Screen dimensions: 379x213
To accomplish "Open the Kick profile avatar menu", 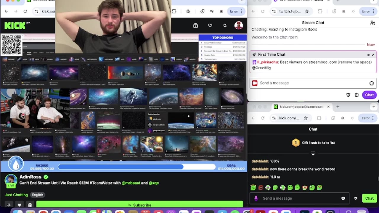I will 239,25.
